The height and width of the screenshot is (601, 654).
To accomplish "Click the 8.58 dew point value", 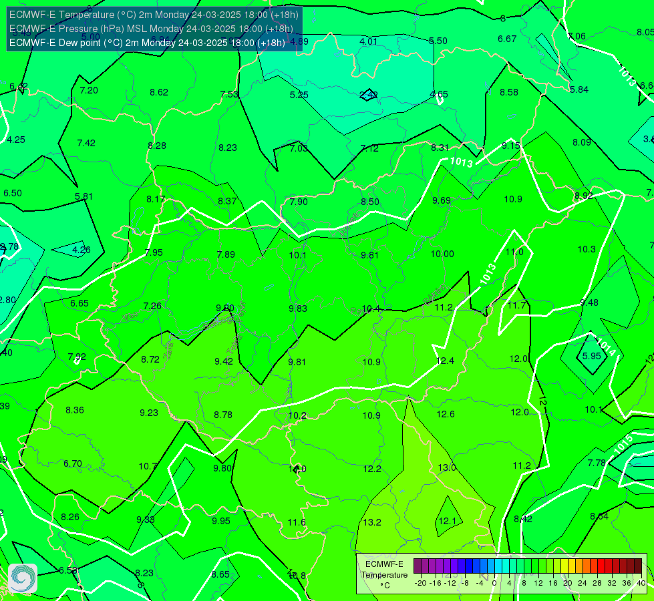I will pyautogui.click(x=509, y=92).
